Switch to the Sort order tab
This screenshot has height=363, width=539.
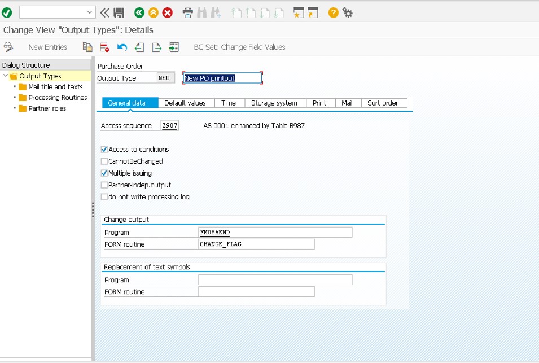pyautogui.click(x=384, y=103)
